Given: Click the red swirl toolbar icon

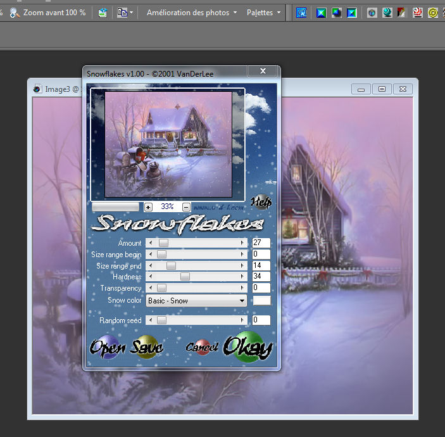Looking at the screenshot, I should coord(418,13).
